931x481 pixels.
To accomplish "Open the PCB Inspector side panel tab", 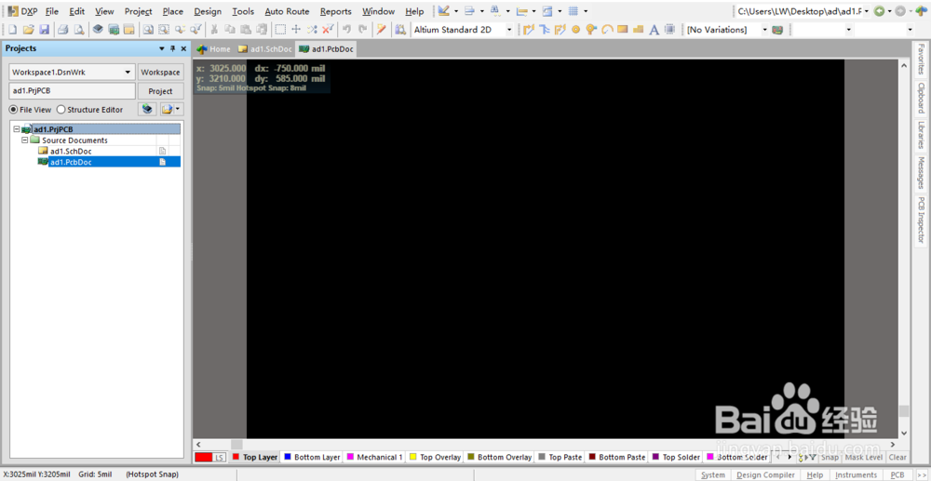I will (921, 220).
